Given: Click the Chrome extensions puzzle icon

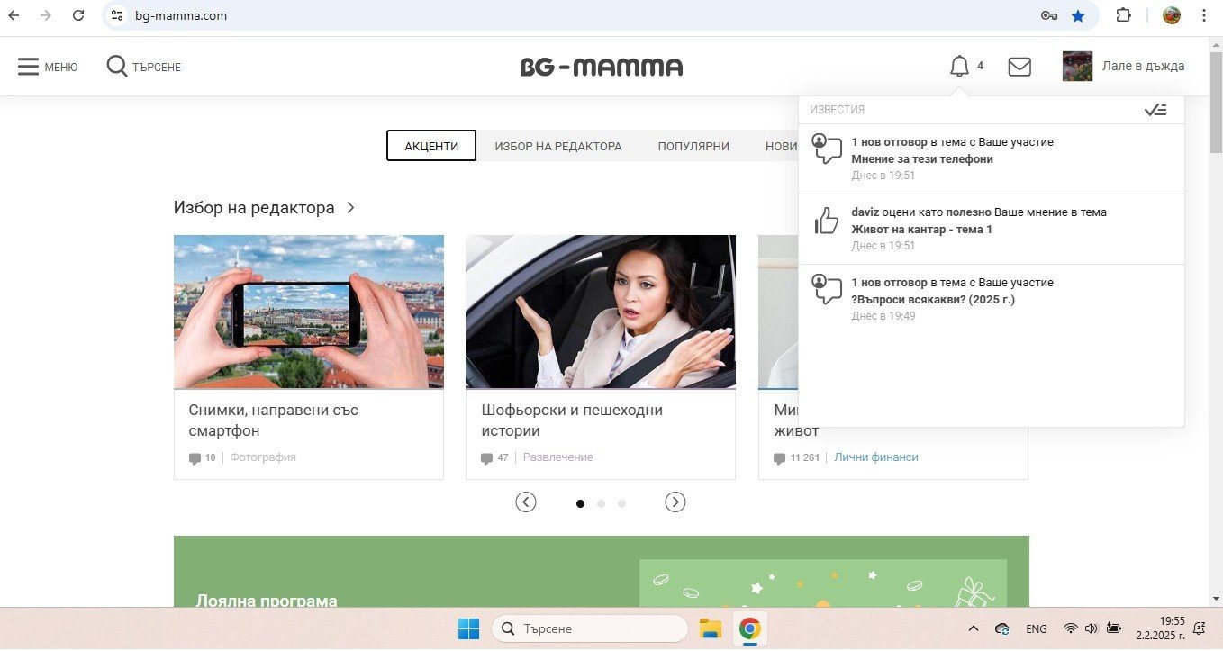Looking at the screenshot, I should point(1123,15).
